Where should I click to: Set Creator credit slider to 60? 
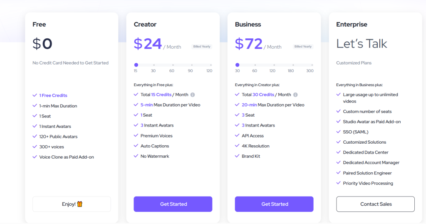[x=172, y=65]
